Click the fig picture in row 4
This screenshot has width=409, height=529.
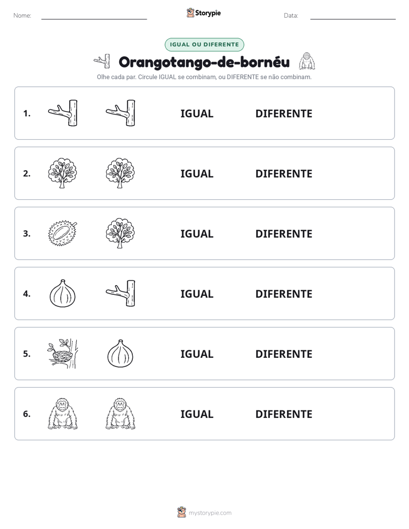[62, 293]
